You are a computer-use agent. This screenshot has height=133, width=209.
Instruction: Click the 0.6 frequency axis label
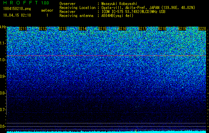[3, 126]
